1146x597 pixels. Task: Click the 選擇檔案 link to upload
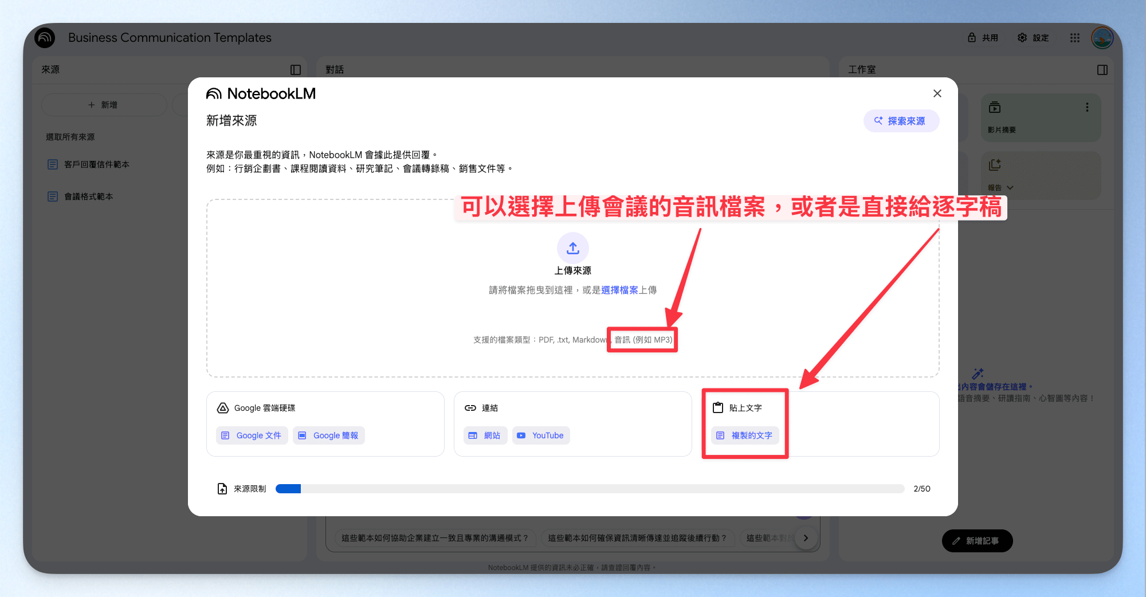click(x=619, y=290)
